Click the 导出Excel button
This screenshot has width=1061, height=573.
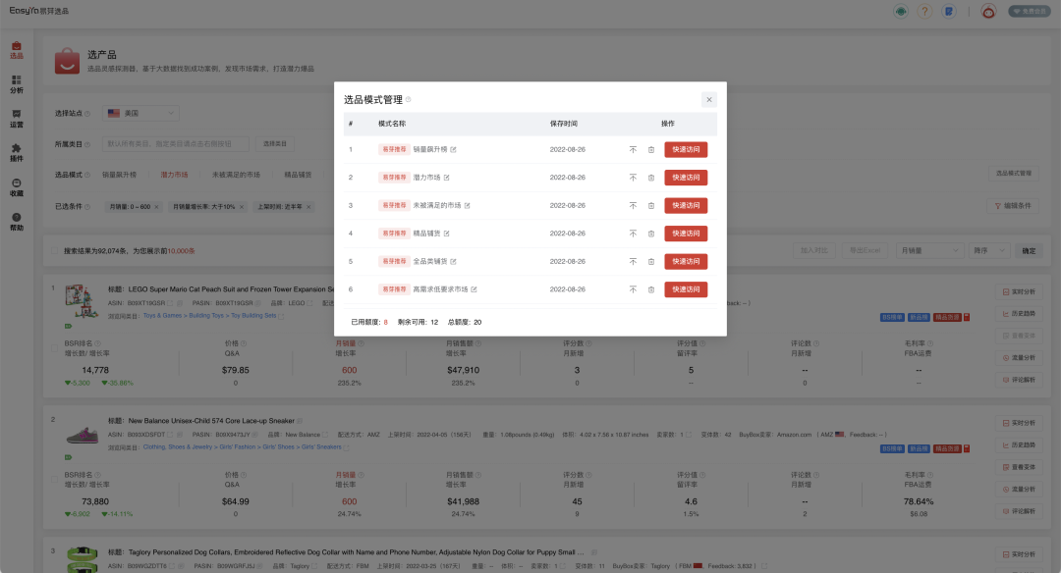pos(866,251)
